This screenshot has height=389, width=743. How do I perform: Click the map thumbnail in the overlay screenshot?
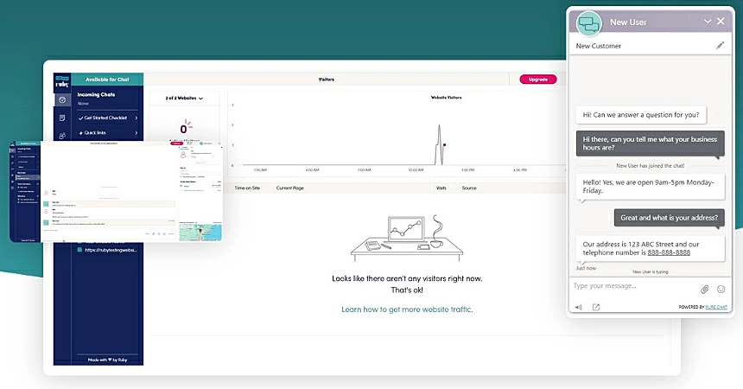coord(200,232)
